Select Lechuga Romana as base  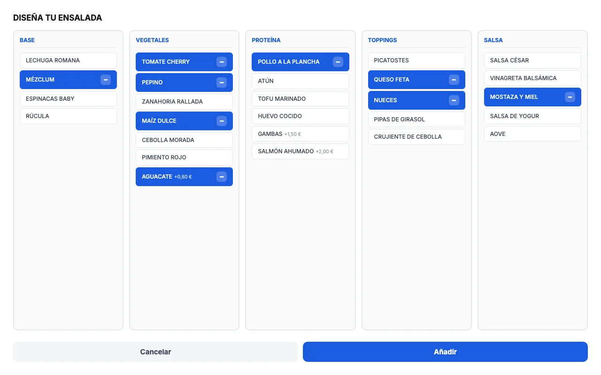click(68, 60)
